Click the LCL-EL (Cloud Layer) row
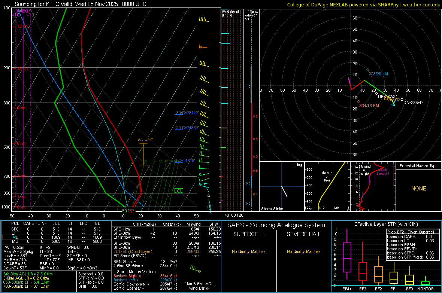The image size is (442, 293). [x=167, y=251]
